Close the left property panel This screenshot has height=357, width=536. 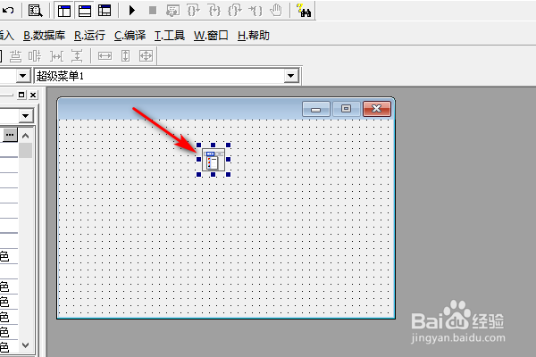(x=33, y=95)
